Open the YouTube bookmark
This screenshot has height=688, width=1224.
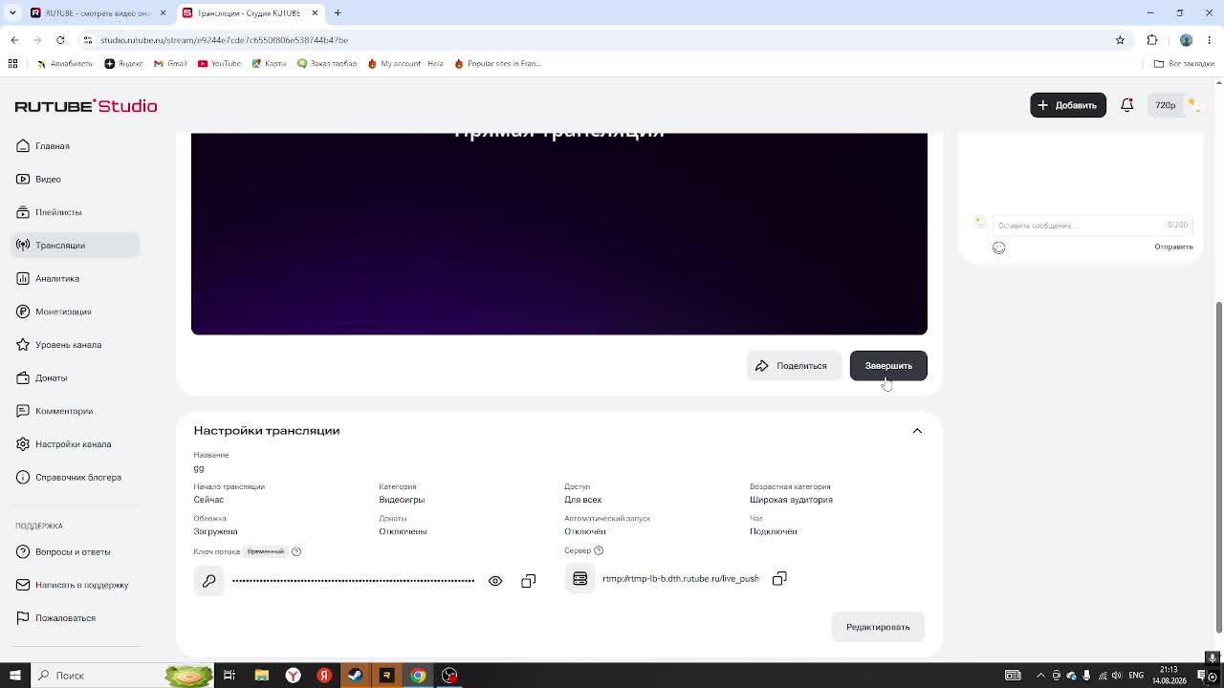219,64
